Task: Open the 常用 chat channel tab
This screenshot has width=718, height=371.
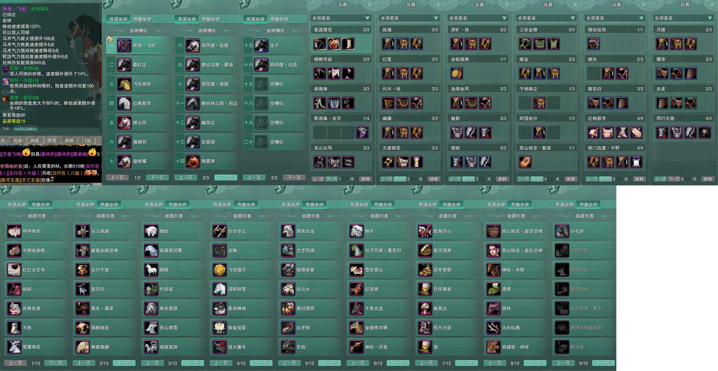Action: point(52,141)
